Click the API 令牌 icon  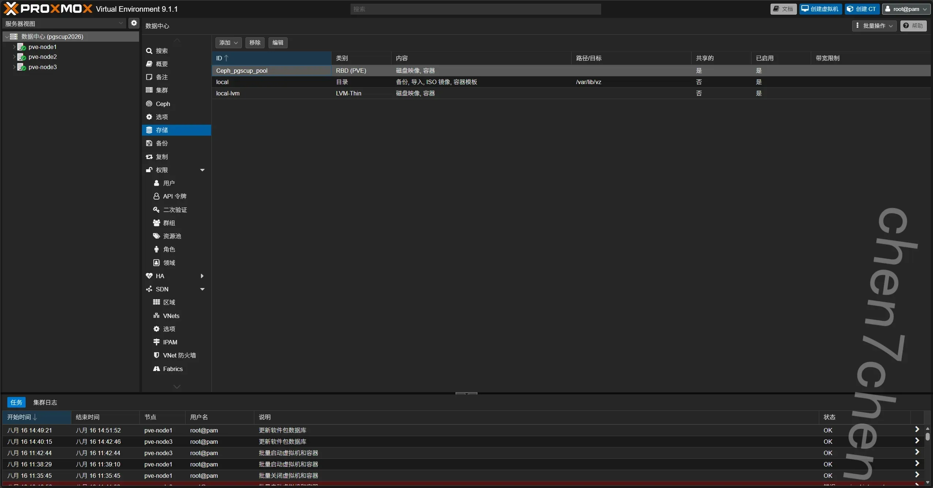point(157,196)
